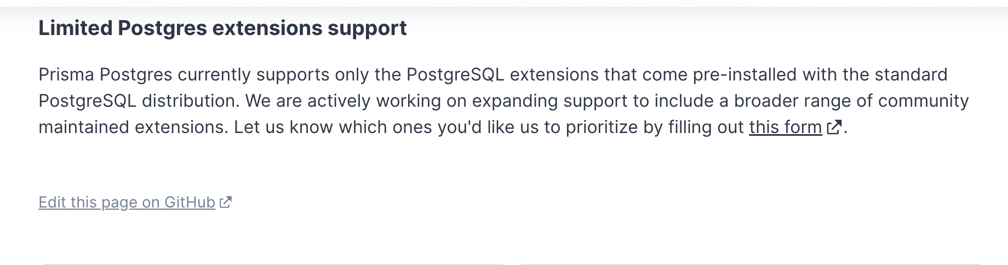
Task: Click the phrase "PostgreSQL distribution"
Action: coord(139,101)
